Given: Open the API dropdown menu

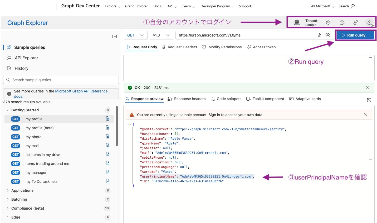Looking at the screenshot, I should 172,6.
